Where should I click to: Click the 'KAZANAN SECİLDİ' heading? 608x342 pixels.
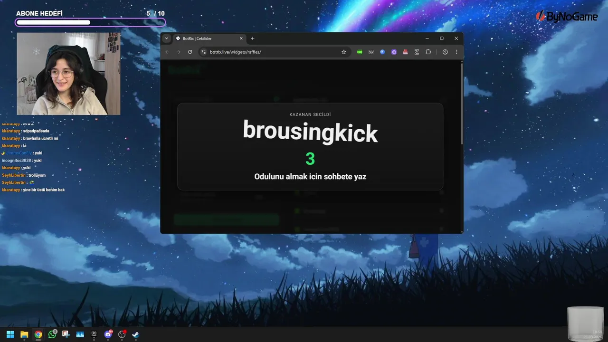[310, 114]
